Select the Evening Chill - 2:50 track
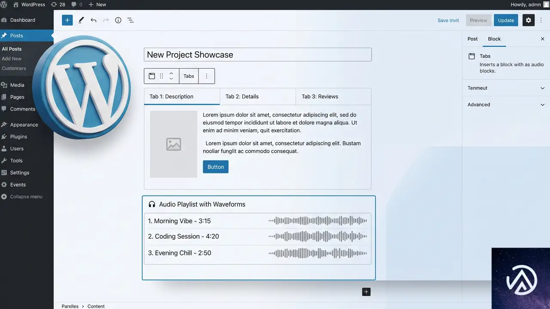Screen dimensions: 550x309 tap(180, 253)
